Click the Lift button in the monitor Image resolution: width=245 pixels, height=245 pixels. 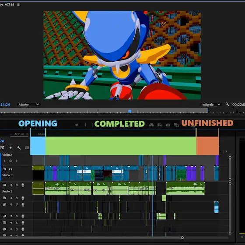point(151,125)
